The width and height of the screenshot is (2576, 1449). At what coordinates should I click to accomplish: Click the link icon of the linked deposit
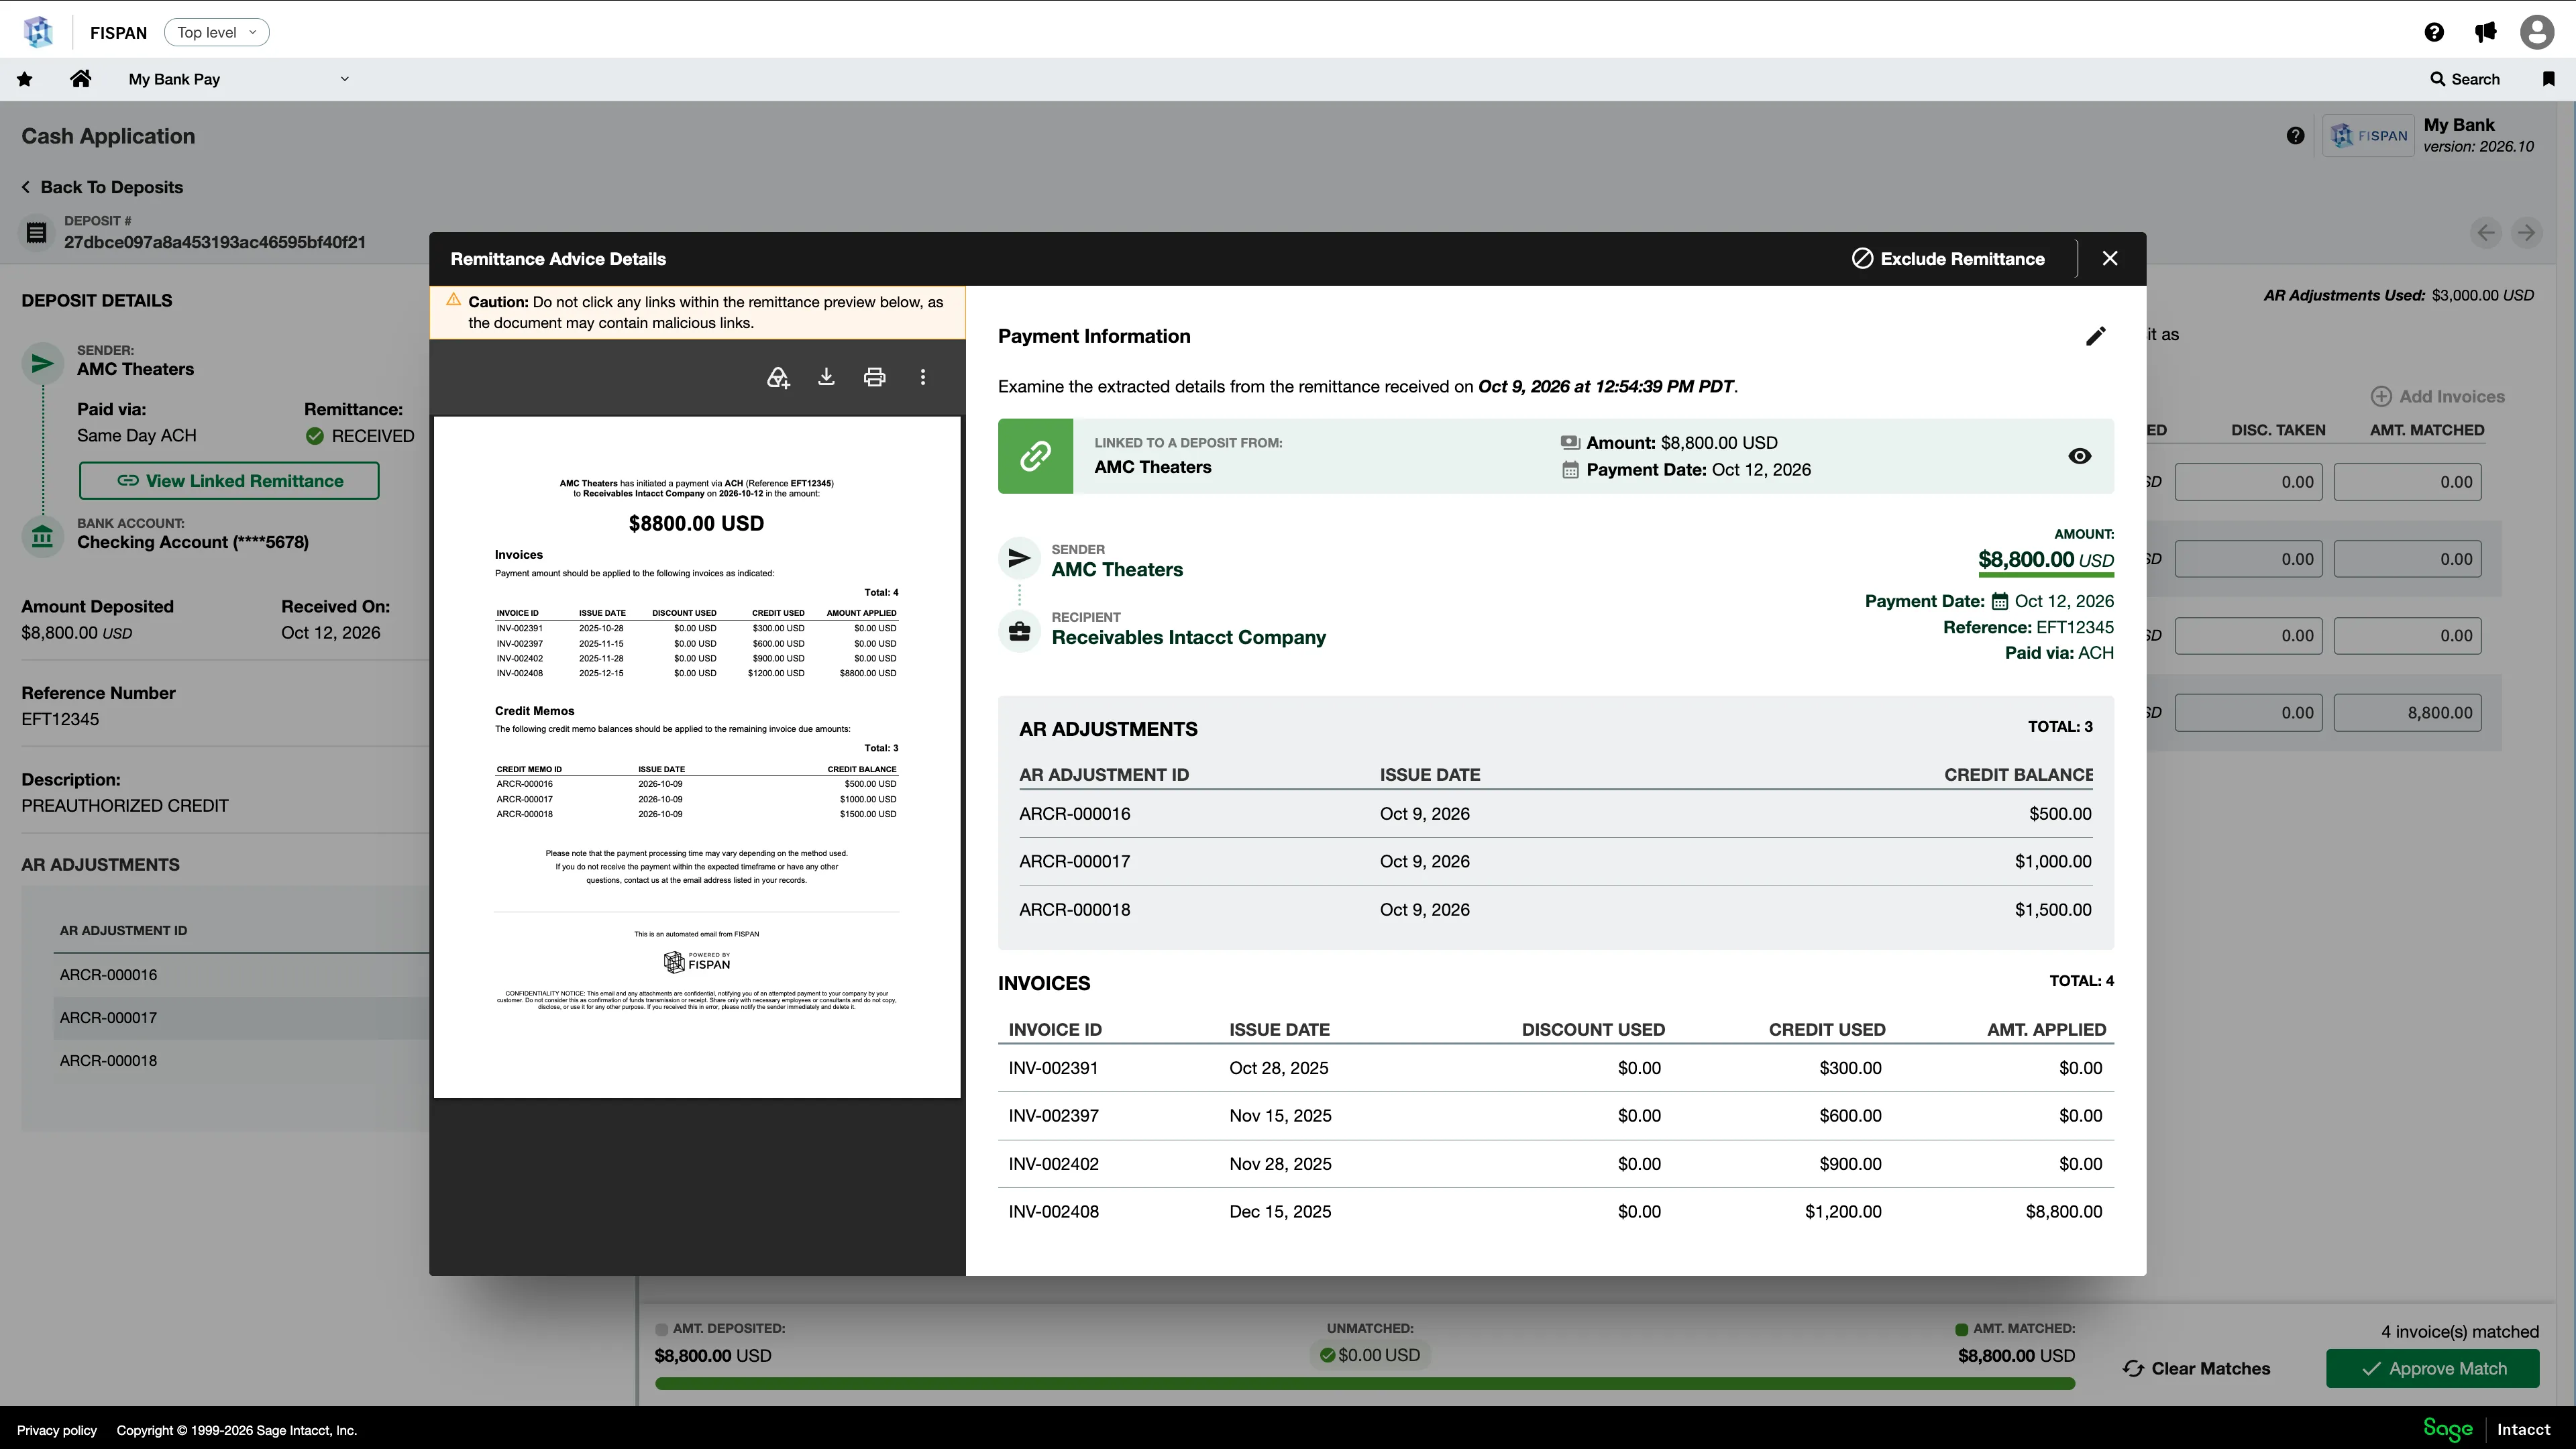point(1035,456)
